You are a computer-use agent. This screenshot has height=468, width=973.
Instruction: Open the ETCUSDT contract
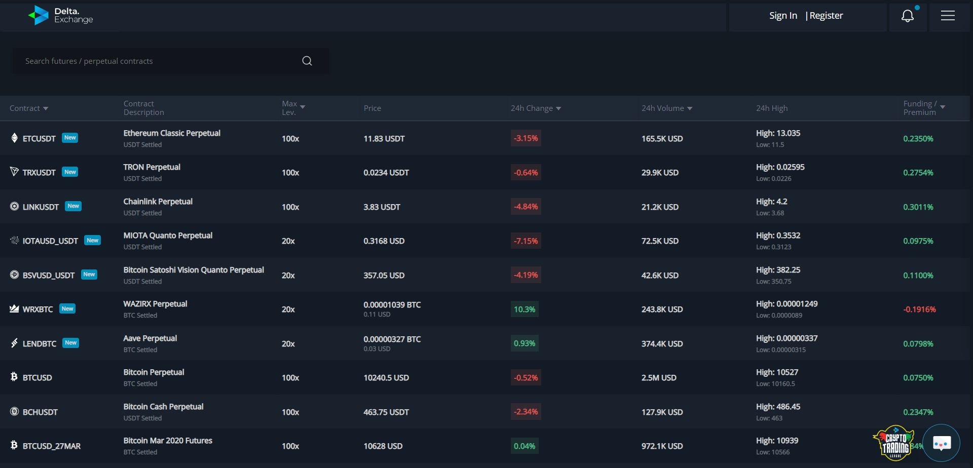39,138
